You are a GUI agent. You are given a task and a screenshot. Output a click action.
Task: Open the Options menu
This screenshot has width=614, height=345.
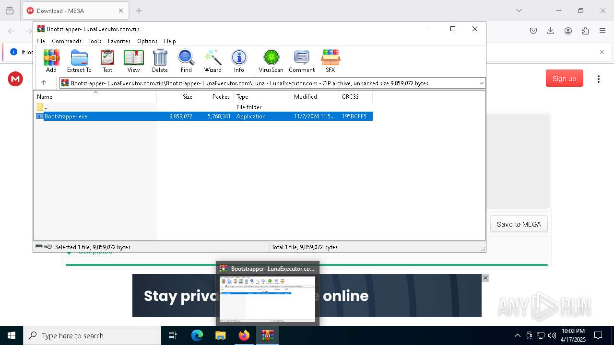coord(147,41)
